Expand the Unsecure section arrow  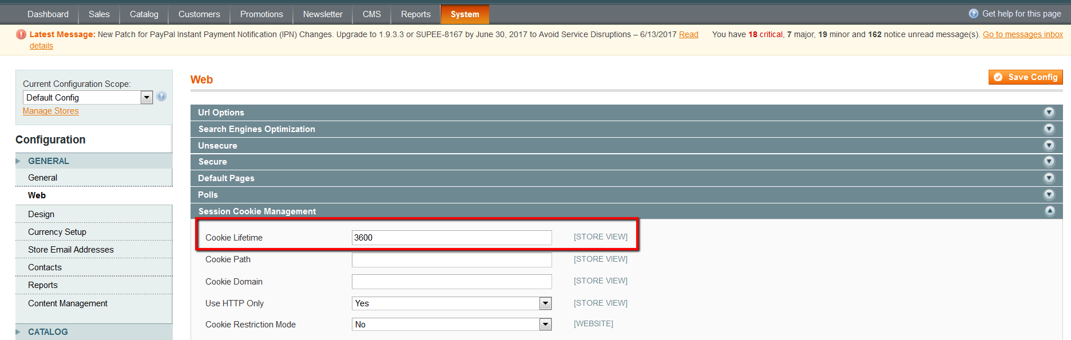tap(1049, 145)
